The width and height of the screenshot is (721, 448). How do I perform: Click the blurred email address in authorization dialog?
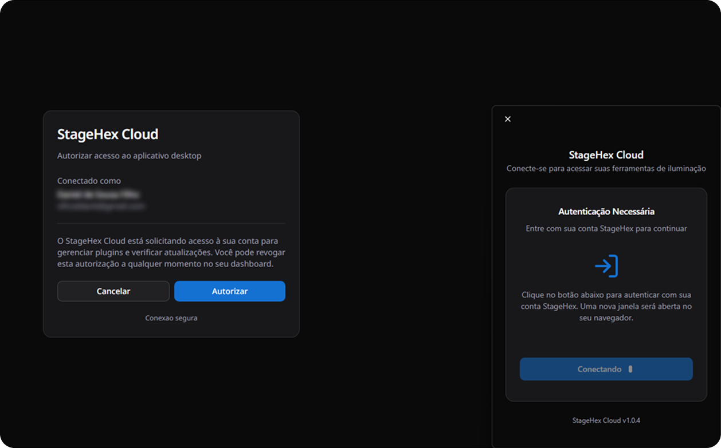point(101,205)
